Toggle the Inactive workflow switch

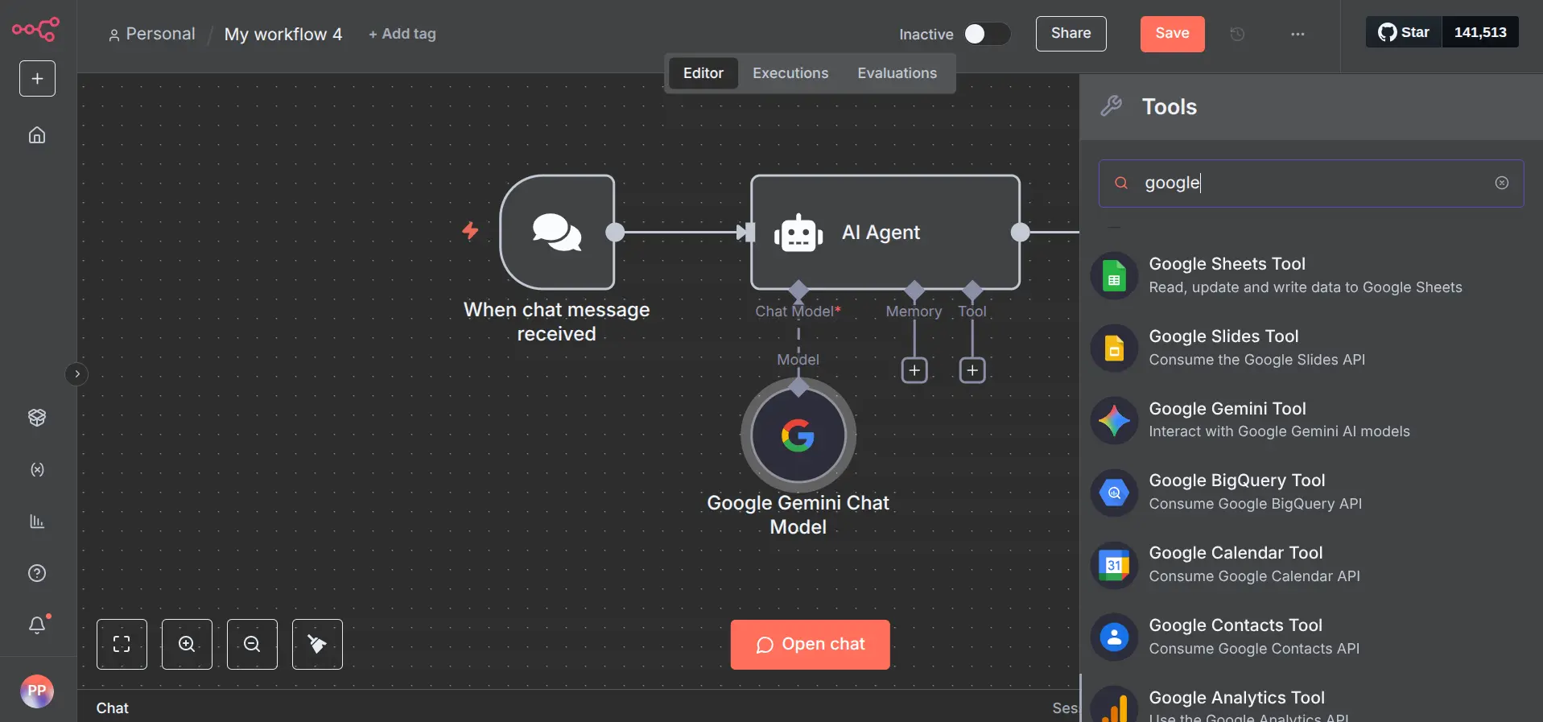pos(986,34)
